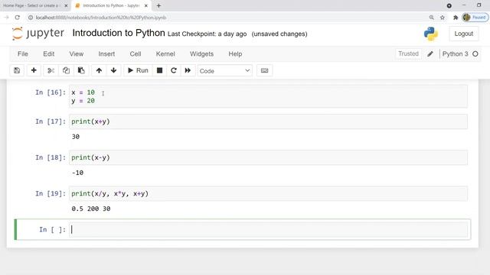
Task: Save the notebook with the floppy disk icon
Action: pyautogui.click(x=17, y=70)
